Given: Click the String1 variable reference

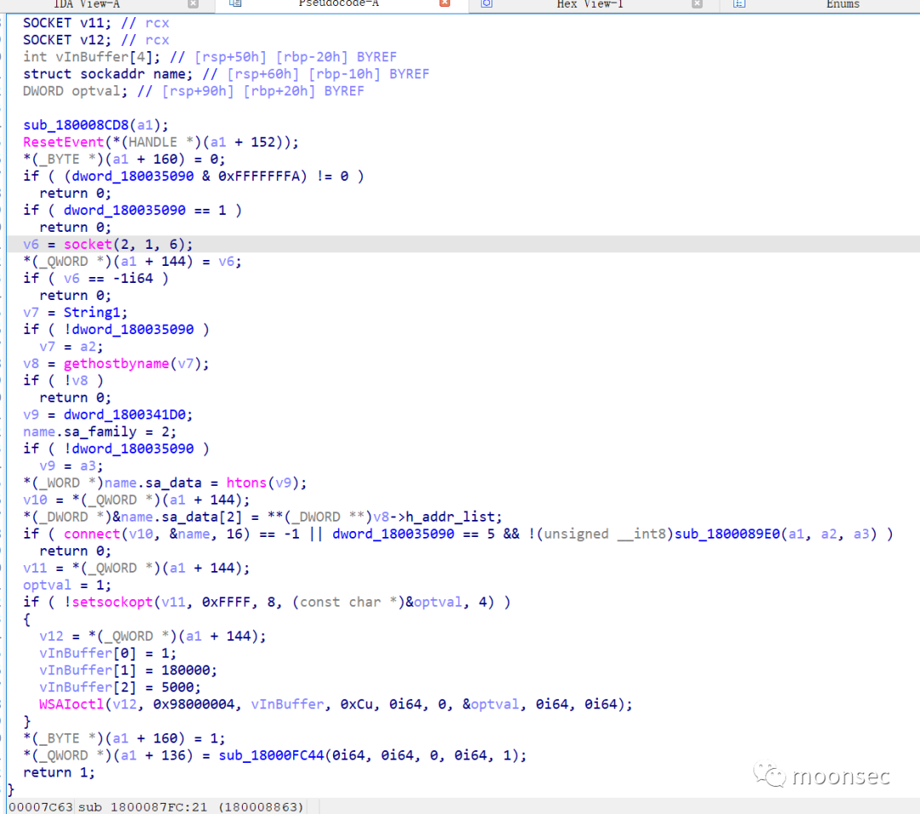Looking at the screenshot, I should [92, 312].
